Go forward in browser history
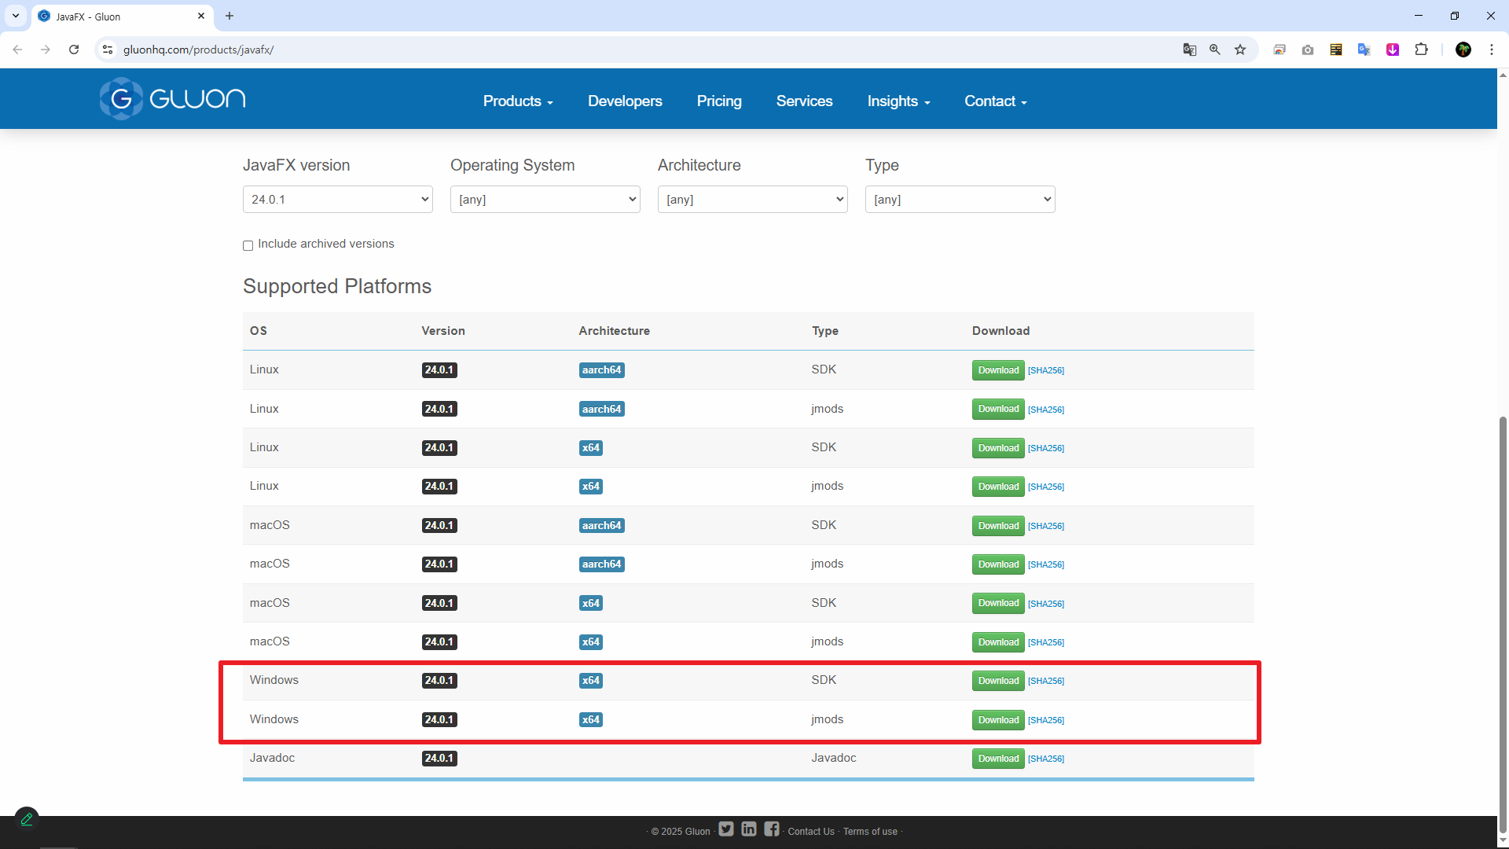Screen dimensions: 1509x849 46,50
